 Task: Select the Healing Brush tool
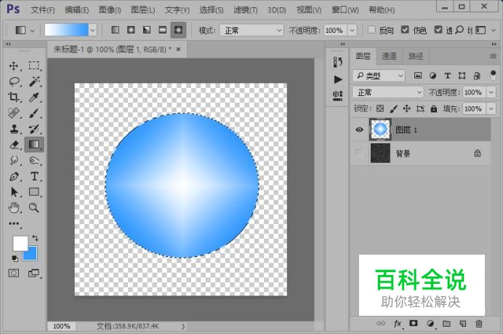coord(14,113)
